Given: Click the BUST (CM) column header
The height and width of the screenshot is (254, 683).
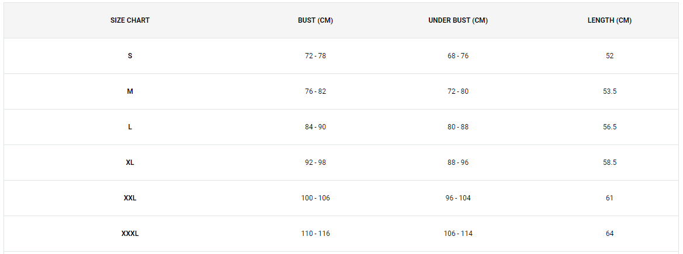Looking at the screenshot, I should tap(316, 20).
